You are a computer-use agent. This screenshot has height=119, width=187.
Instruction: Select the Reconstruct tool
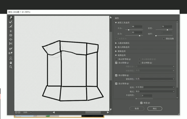11,22
